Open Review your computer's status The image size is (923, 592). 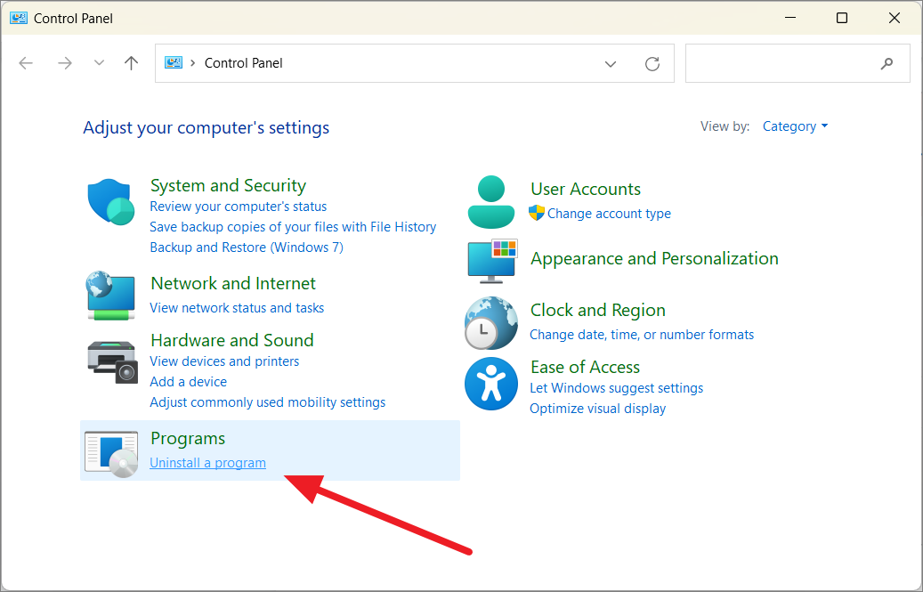click(x=239, y=207)
